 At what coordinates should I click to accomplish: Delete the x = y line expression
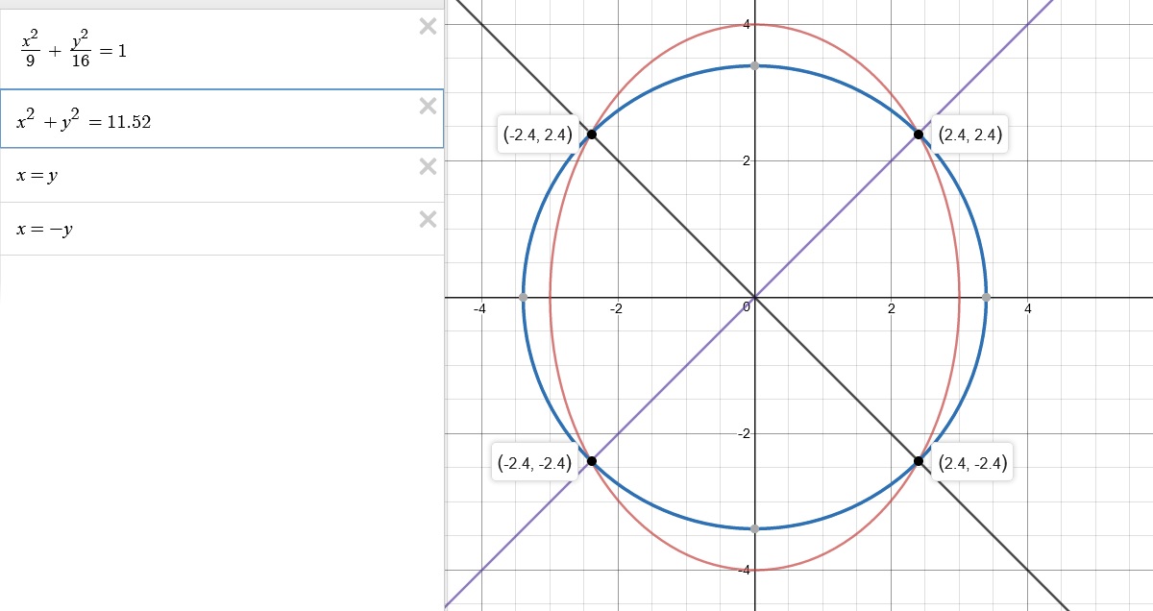pos(428,166)
